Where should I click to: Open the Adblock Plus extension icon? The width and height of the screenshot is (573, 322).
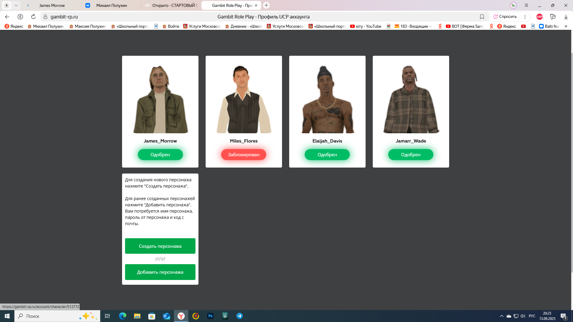point(540,17)
